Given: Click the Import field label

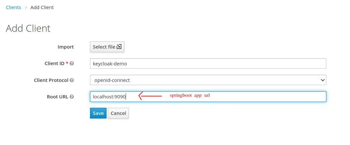Looking at the screenshot, I should click(66, 47).
